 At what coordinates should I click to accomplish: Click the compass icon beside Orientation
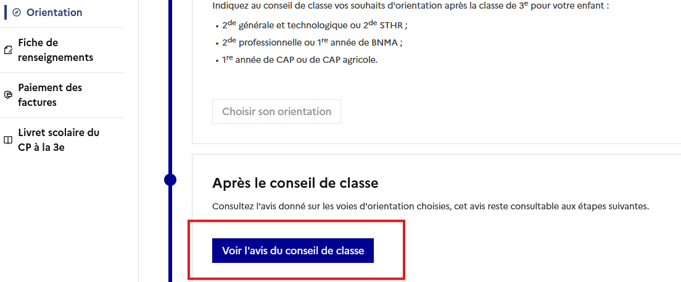pos(16,12)
